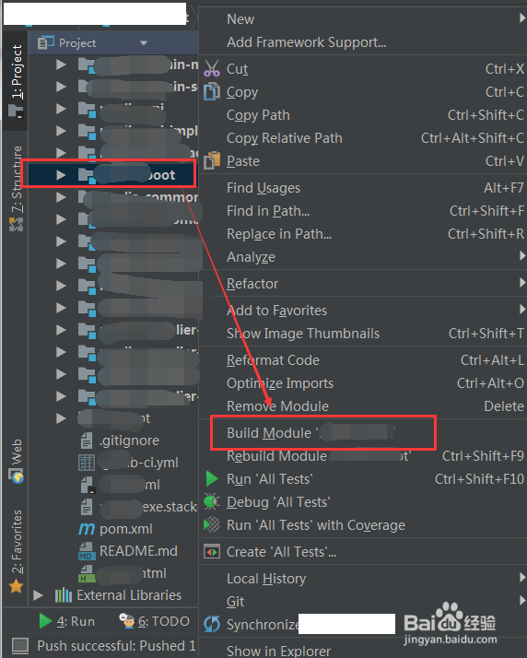Choose Replace in Path
The height and width of the screenshot is (658, 527).
tap(362, 233)
